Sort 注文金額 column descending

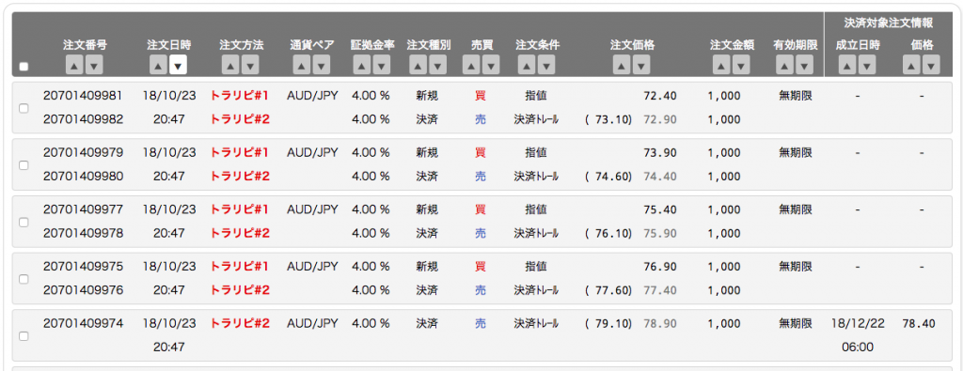tap(741, 65)
